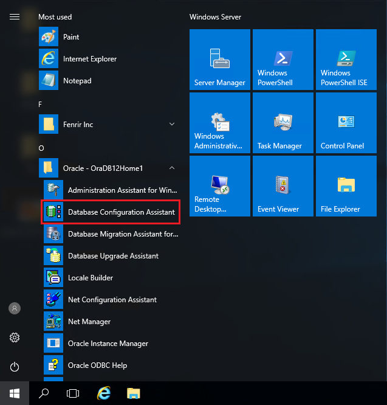Open Task View on taskbar

73,393
